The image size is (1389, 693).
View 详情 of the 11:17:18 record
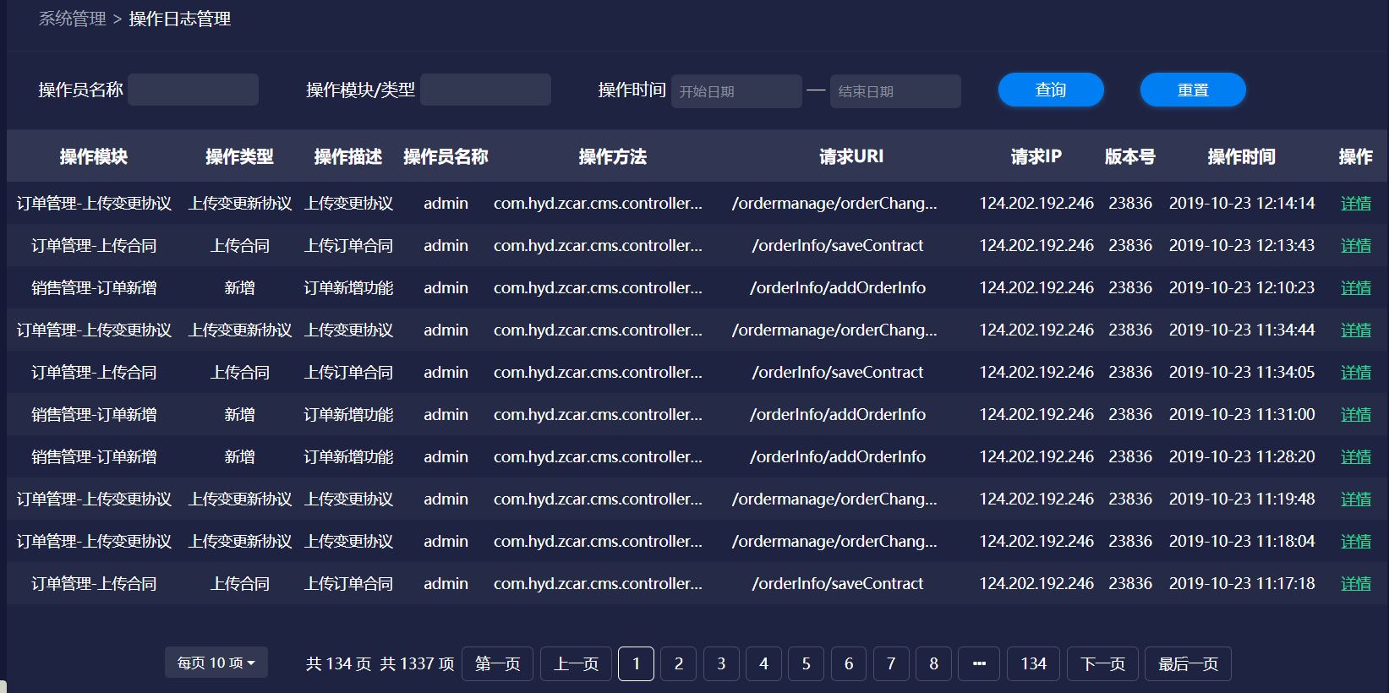click(1355, 584)
